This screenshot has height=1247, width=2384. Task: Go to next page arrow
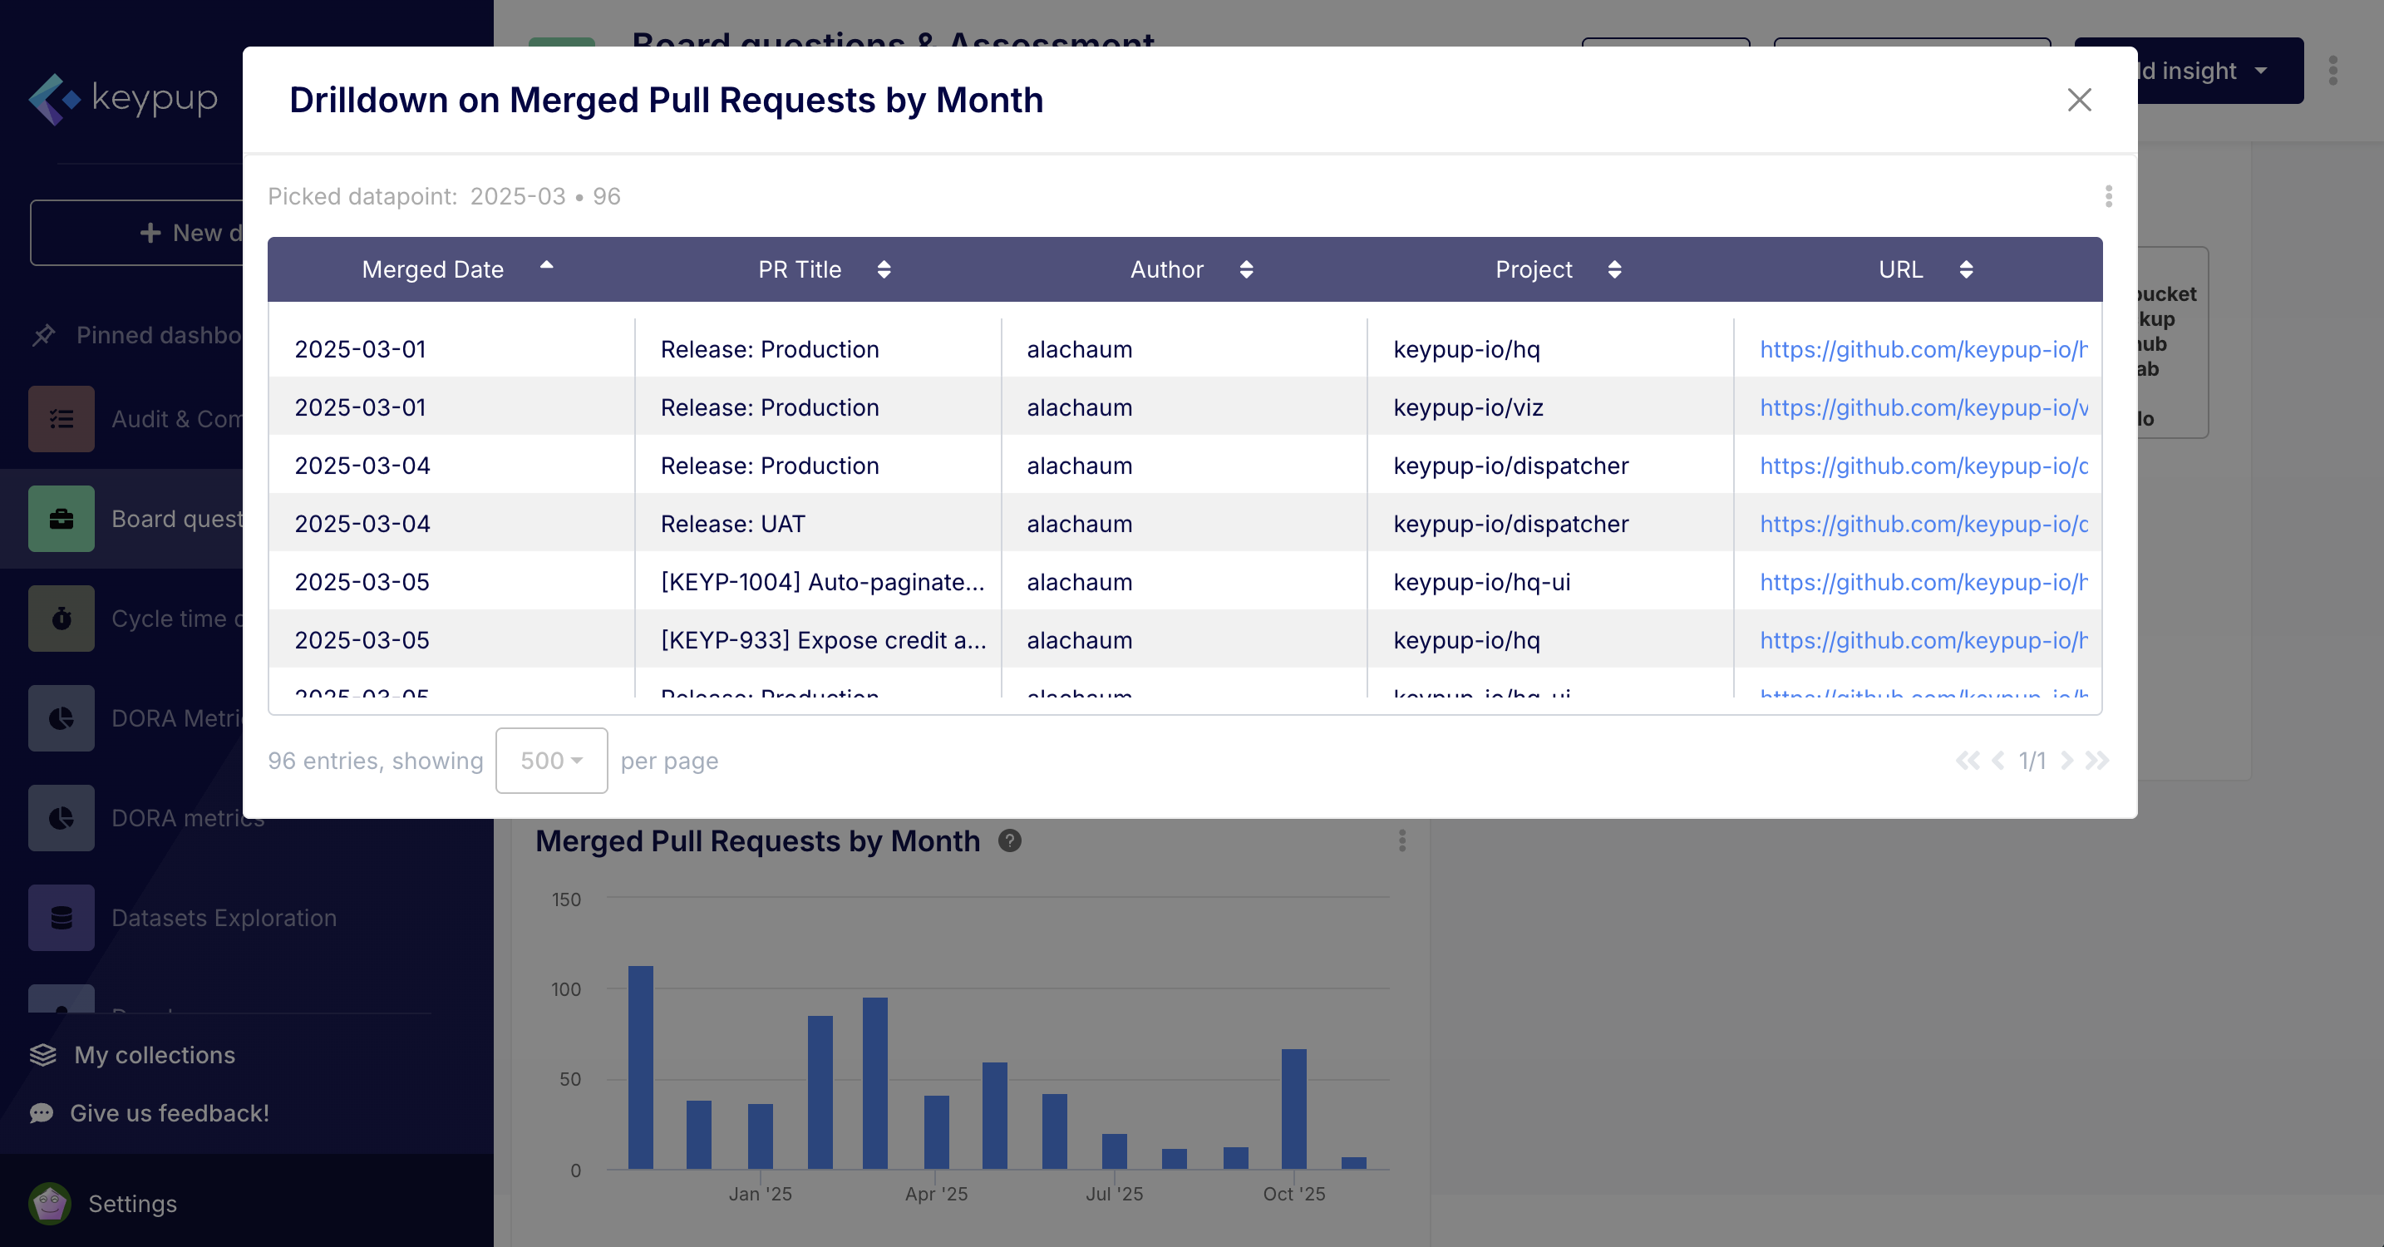click(x=2066, y=760)
